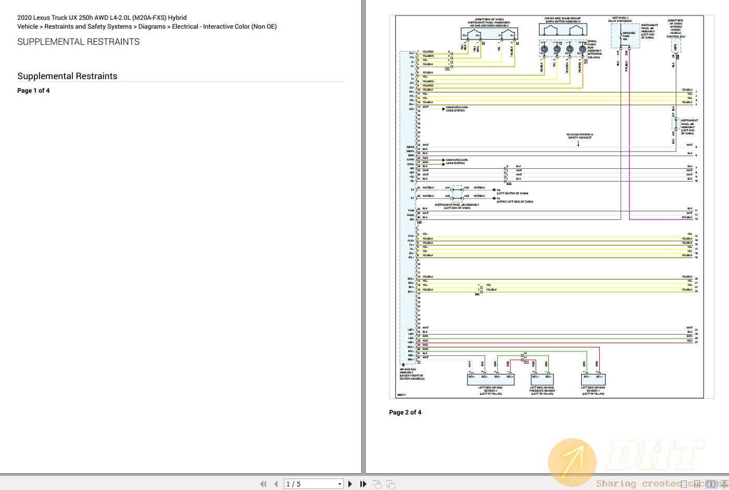Click the 'Page 2 of 4' caption

405,412
